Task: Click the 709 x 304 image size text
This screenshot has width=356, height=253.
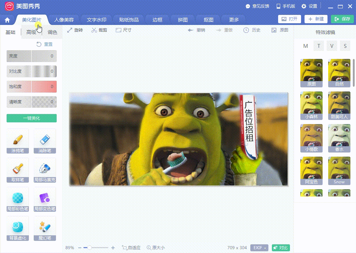Action: click(x=237, y=248)
